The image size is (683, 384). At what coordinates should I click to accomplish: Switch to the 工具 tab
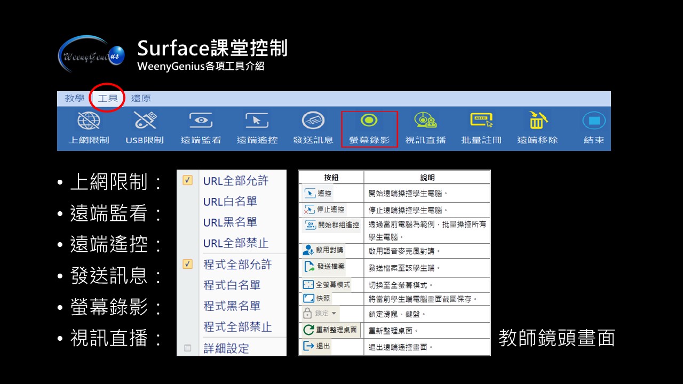pyautogui.click(x=108, y=98)
